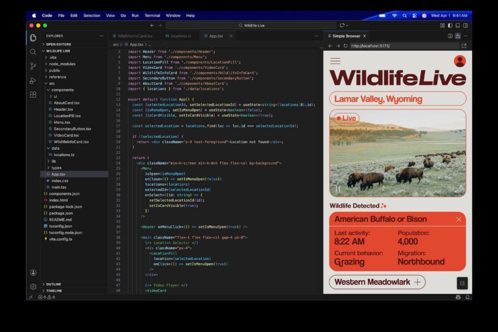Open the Terminal menu
Image resolution: width=498 pixels, height=332 pixels.
pos(152,16)
